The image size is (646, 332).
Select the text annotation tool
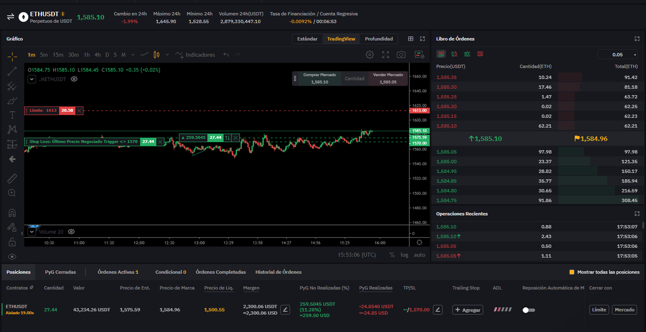(12, 115)
